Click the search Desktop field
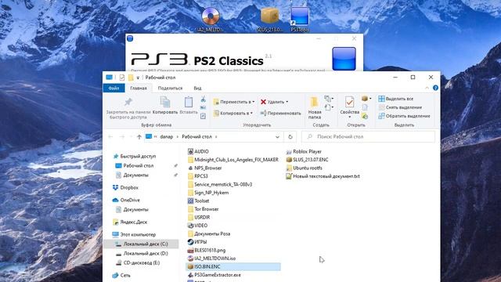501x282 pixels. click(x=369, y=137)
